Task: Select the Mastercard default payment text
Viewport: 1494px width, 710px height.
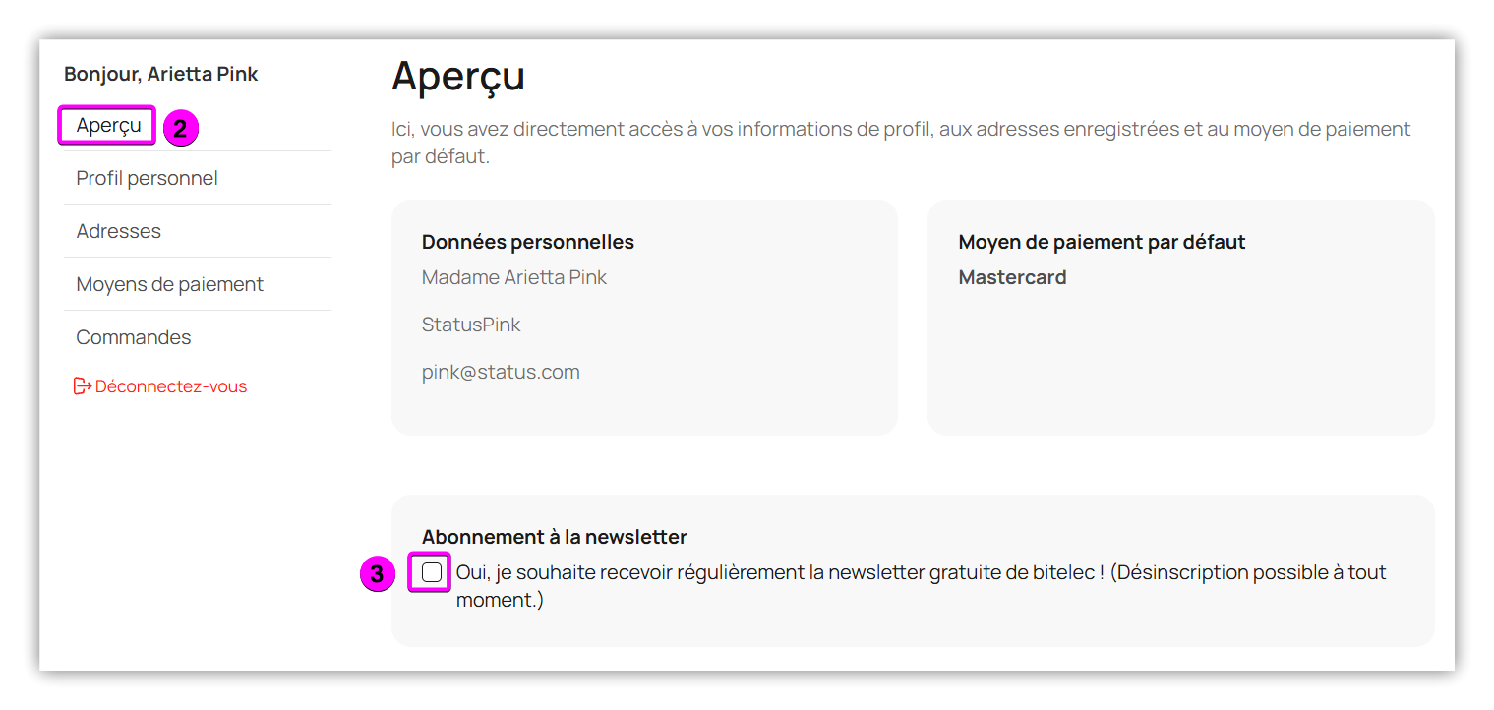Action: pyautogui.click(x=1012, y=277)
